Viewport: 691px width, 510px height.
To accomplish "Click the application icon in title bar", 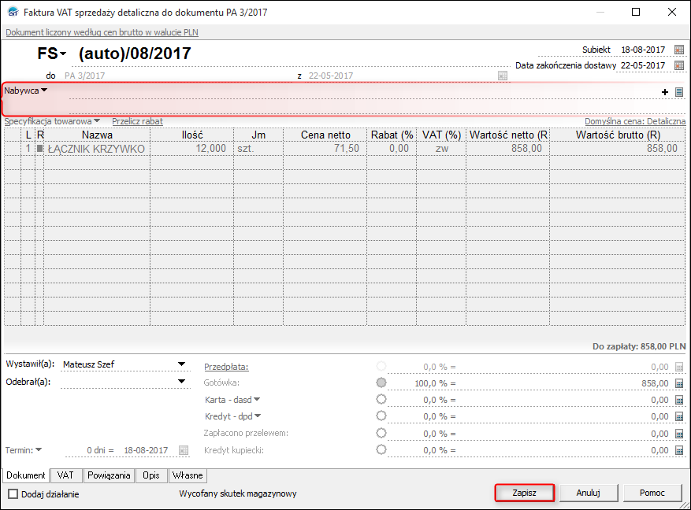I will point(13,12).
